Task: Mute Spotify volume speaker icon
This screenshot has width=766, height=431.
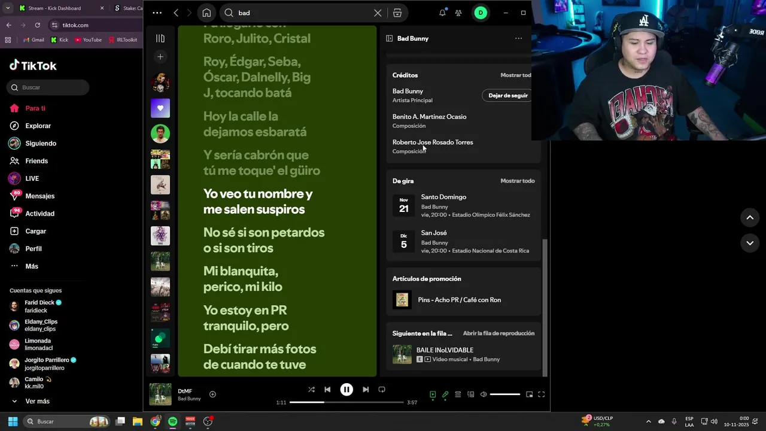Action: click(484, 394)
